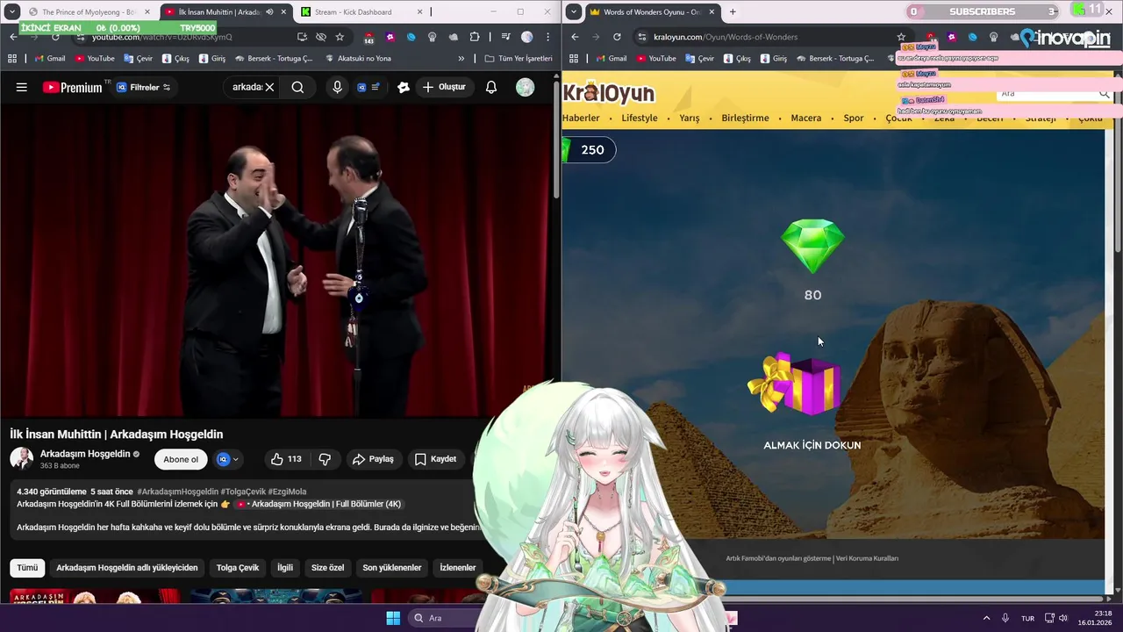
Task: Tap the gift box to collect reward
Action: (x=797, y=384)
